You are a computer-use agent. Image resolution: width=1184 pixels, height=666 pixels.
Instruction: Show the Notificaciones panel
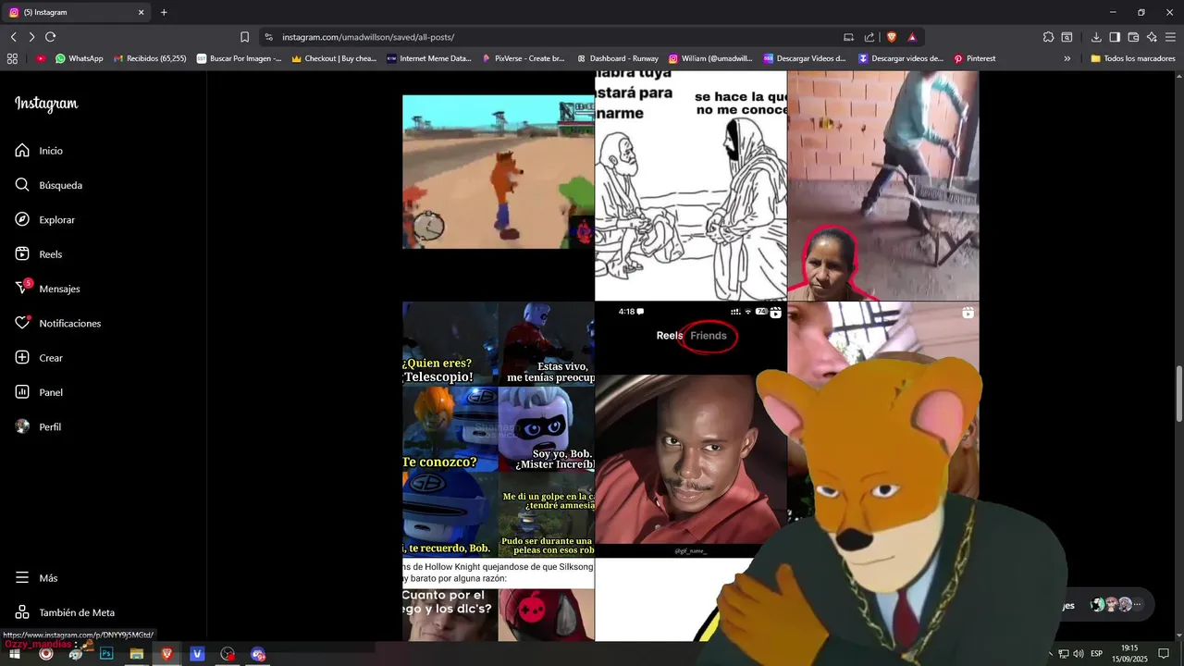pyautogui.click(x=57, y=324)
